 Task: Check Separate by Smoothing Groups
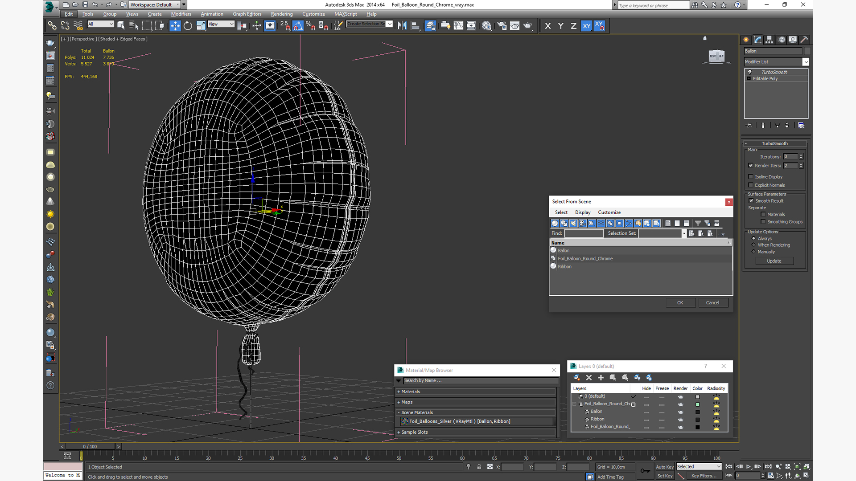(x=763, y=222)
